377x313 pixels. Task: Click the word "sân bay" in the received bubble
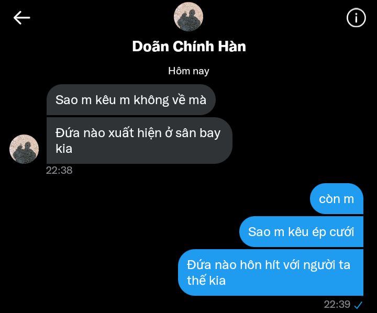(x=198, y=133)
